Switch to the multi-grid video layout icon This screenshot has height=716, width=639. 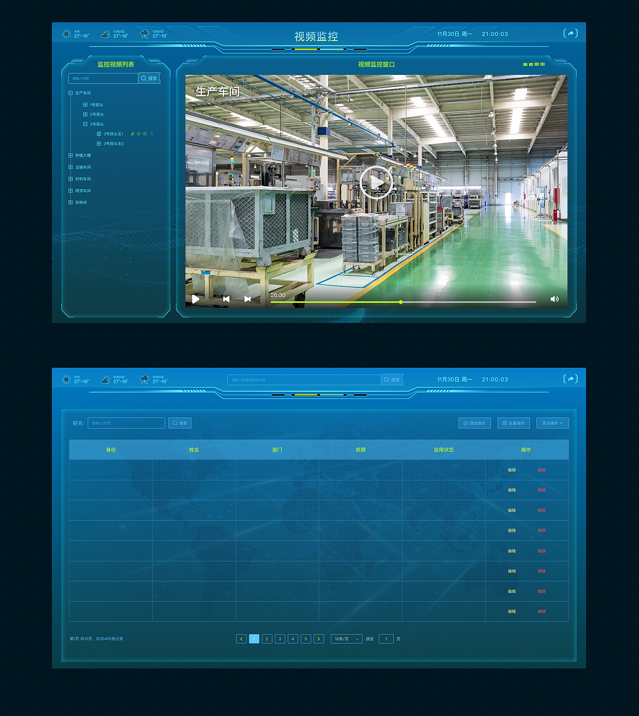[543, 64]
